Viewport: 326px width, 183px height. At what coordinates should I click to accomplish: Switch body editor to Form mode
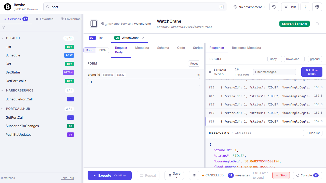pos(90,50)
